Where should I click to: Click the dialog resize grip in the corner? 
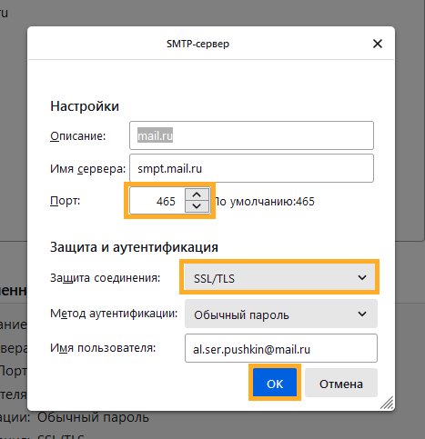[387, 403]
